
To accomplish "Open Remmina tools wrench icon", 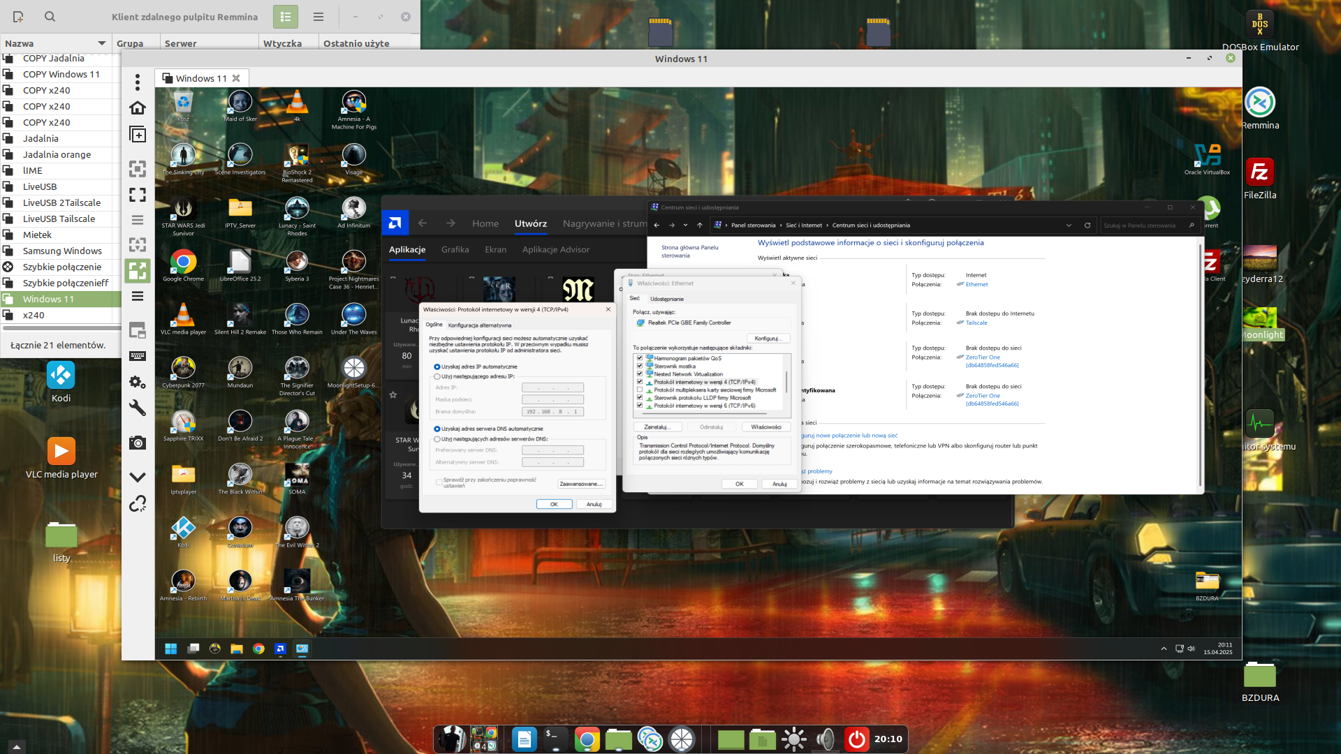I will click(138, 408).
